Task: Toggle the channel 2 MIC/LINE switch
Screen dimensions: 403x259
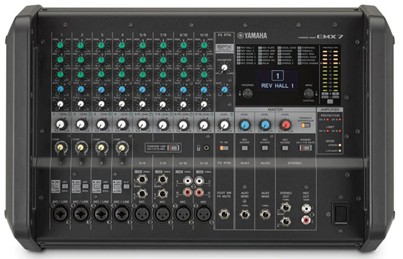Action: point(77,187)
